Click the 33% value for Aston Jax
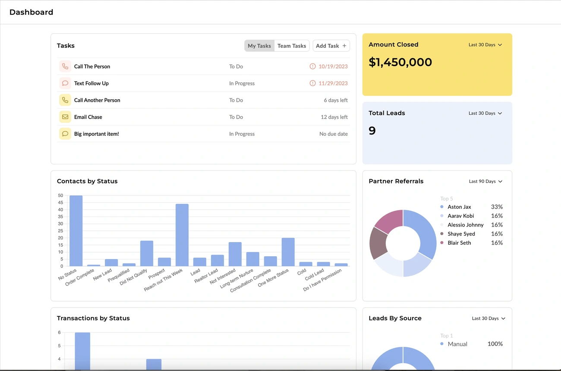The height and width of the screenshot is (371, 561). [x=497, y=207]
